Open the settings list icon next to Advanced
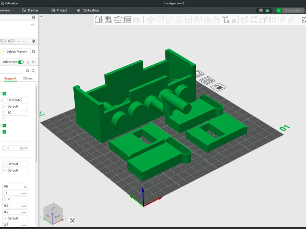 [x=28, y=62]
